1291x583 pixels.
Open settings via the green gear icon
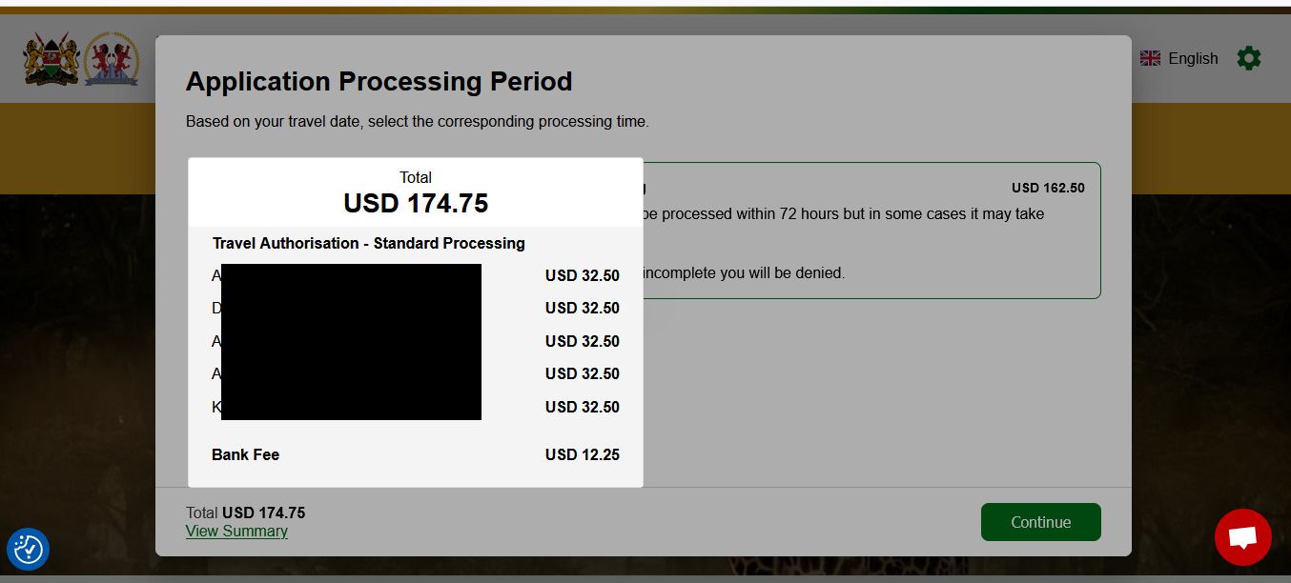[1249, 58]
